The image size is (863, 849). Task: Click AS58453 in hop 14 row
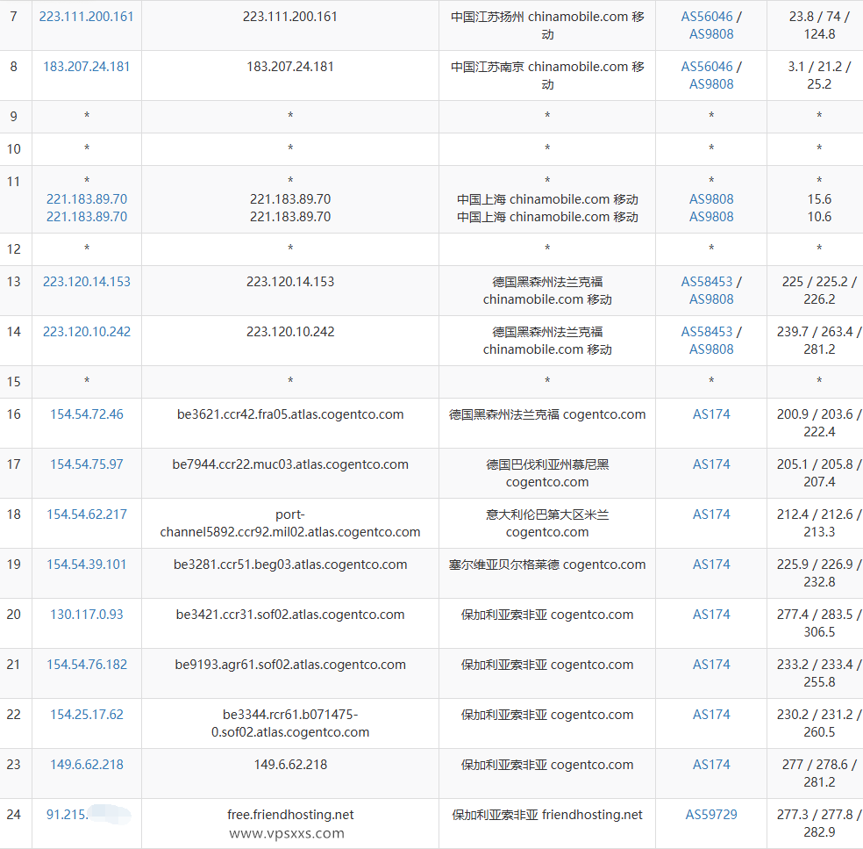pyautogui.click(x=707, y=332)
